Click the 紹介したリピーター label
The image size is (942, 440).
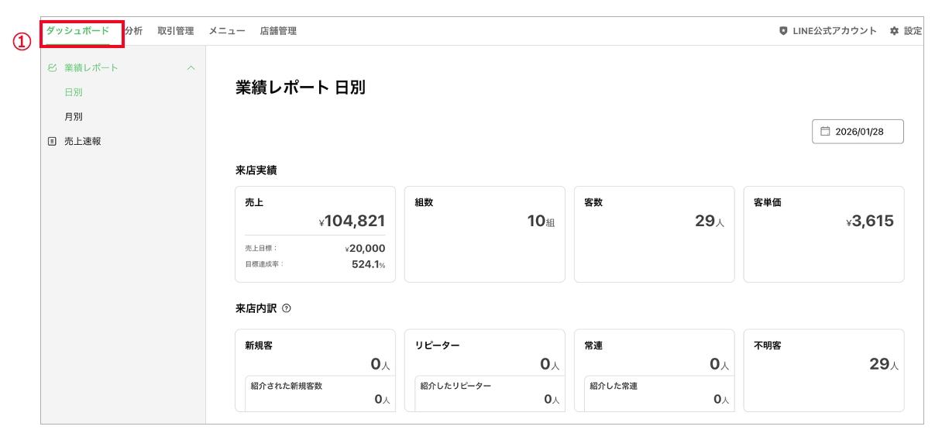pos(456,386)
